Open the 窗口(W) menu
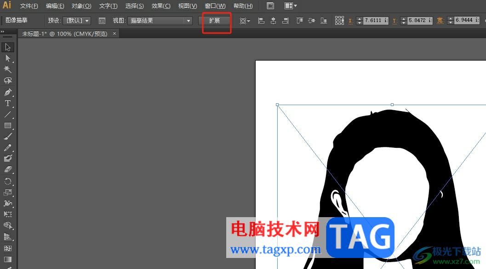Viewport: 486px width, 269px height. point(215,6)
